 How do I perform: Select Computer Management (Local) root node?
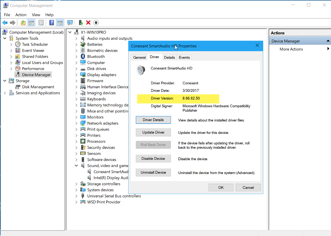(36, 32)
